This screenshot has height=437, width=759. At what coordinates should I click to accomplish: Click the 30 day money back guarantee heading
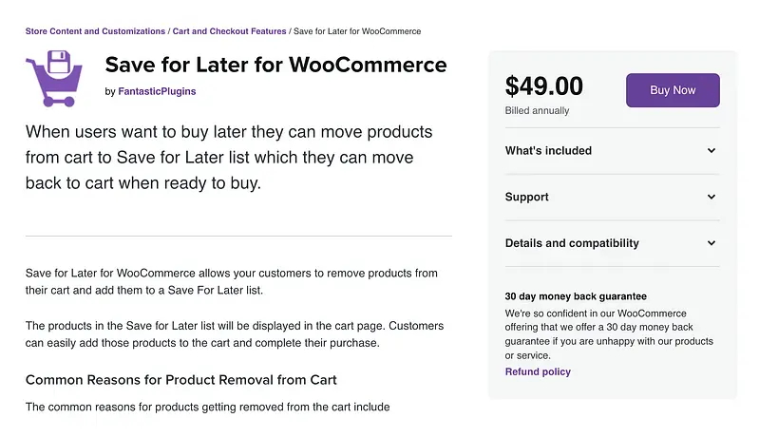point(576,296)
